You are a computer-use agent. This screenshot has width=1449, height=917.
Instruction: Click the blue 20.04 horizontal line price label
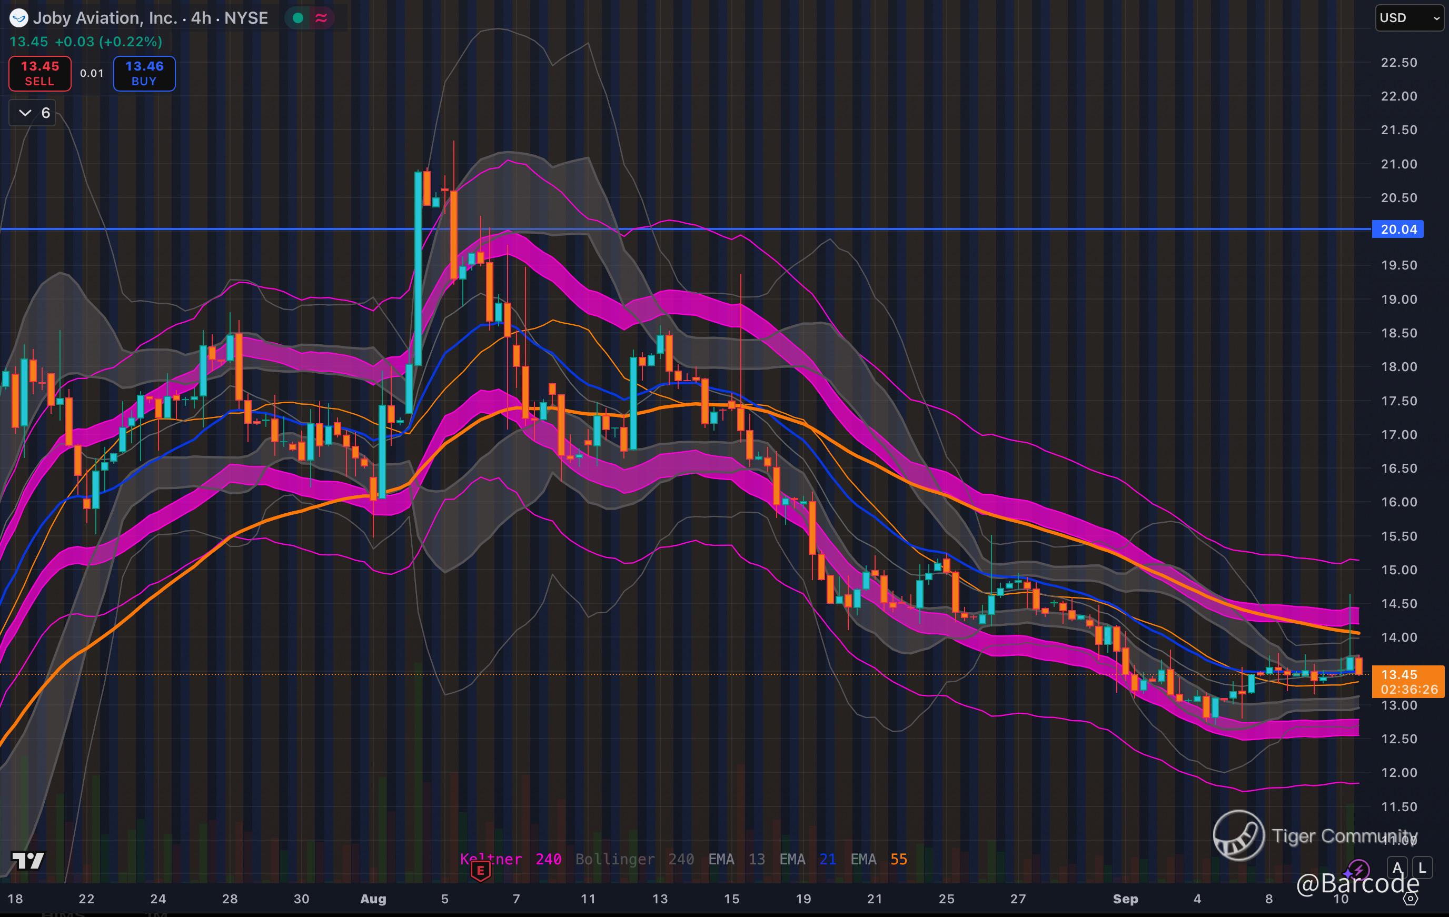pyautogui.click(x=1398, y=230)
